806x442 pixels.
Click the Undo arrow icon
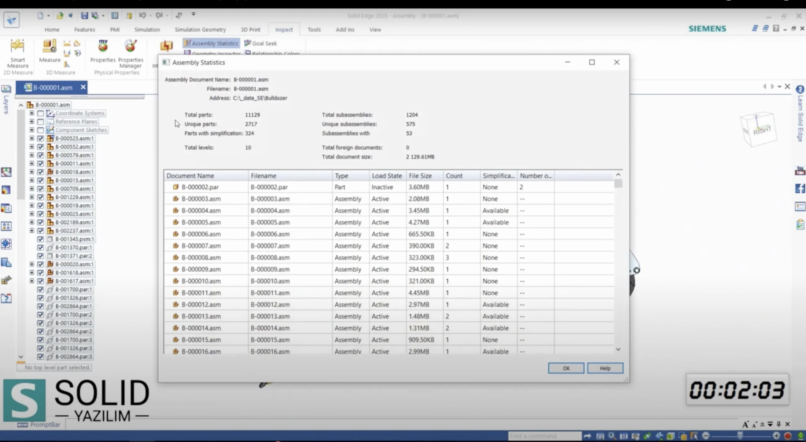(143, 15)
